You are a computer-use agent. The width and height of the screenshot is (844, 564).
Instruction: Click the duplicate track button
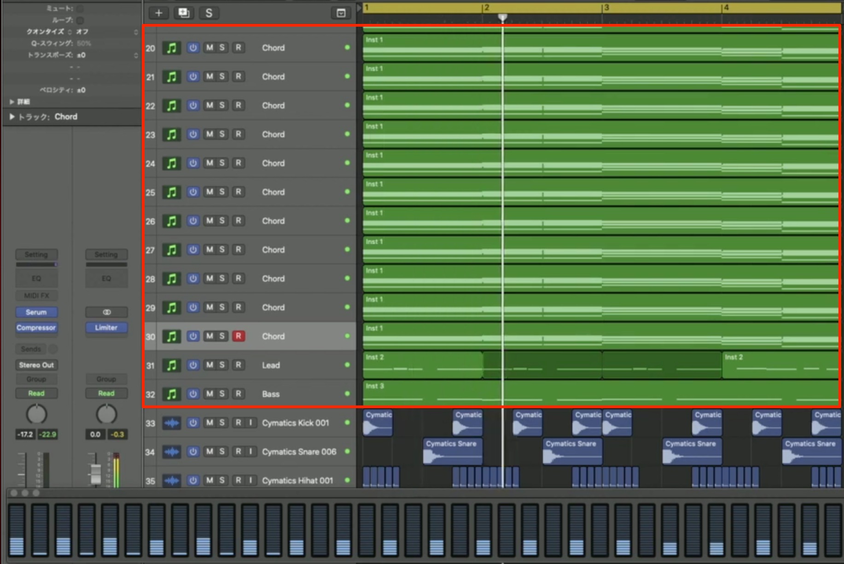point(184,13)
